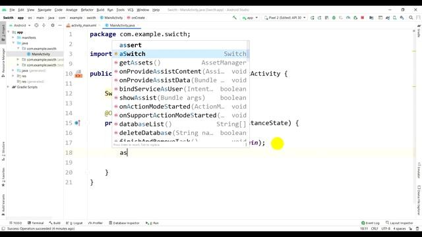Collapse the com.example.swicth package
The image size is (422, 237).
(18, 49)
